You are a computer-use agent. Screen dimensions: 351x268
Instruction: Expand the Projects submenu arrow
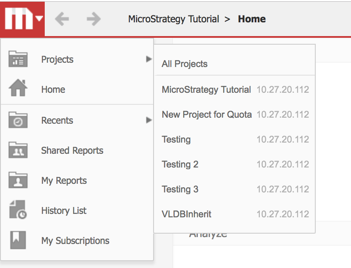(149, 59)
